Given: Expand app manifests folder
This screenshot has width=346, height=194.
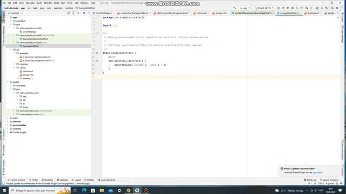Looking at the screenshot, I should [x=11, y=21].
